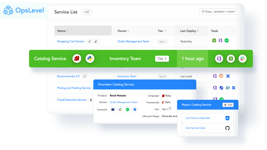
Task: Click Inventory Team on green banner
Action: [x=125, y=59]
